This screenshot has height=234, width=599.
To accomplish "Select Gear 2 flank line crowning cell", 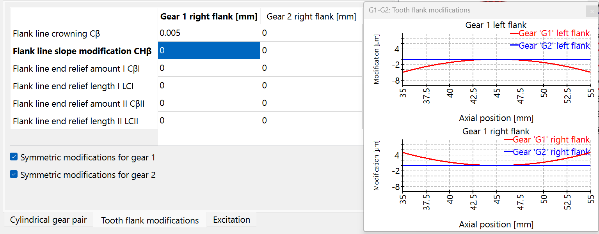I will coord(311,33).
